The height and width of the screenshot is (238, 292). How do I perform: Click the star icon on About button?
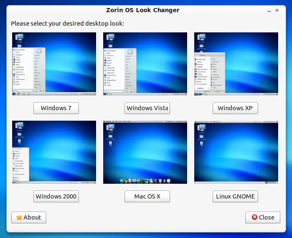click(19, 217)
